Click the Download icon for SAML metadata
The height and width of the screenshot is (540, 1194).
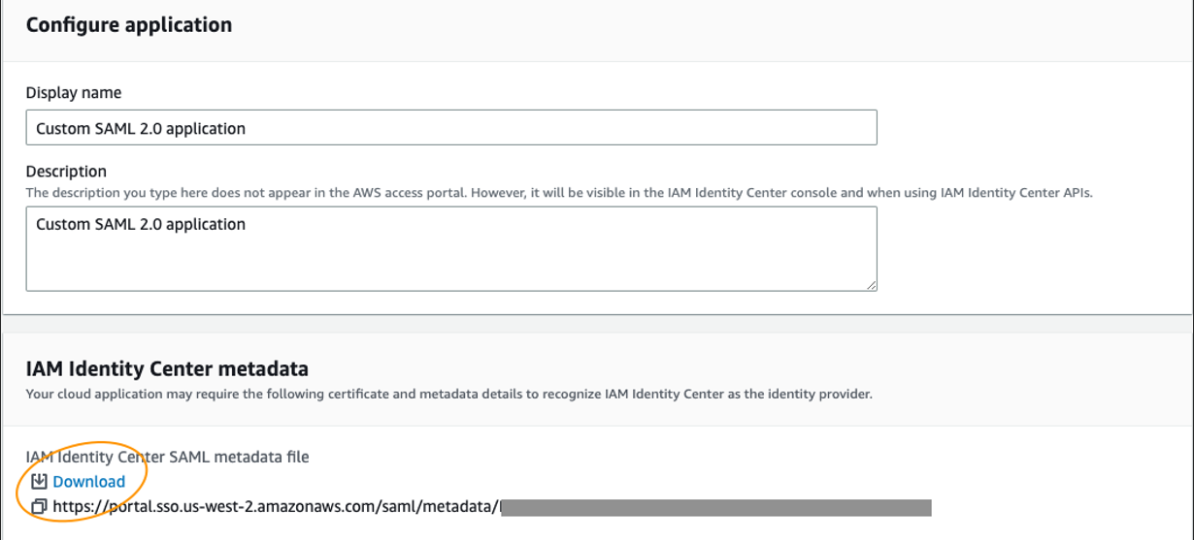pos(39,482)
